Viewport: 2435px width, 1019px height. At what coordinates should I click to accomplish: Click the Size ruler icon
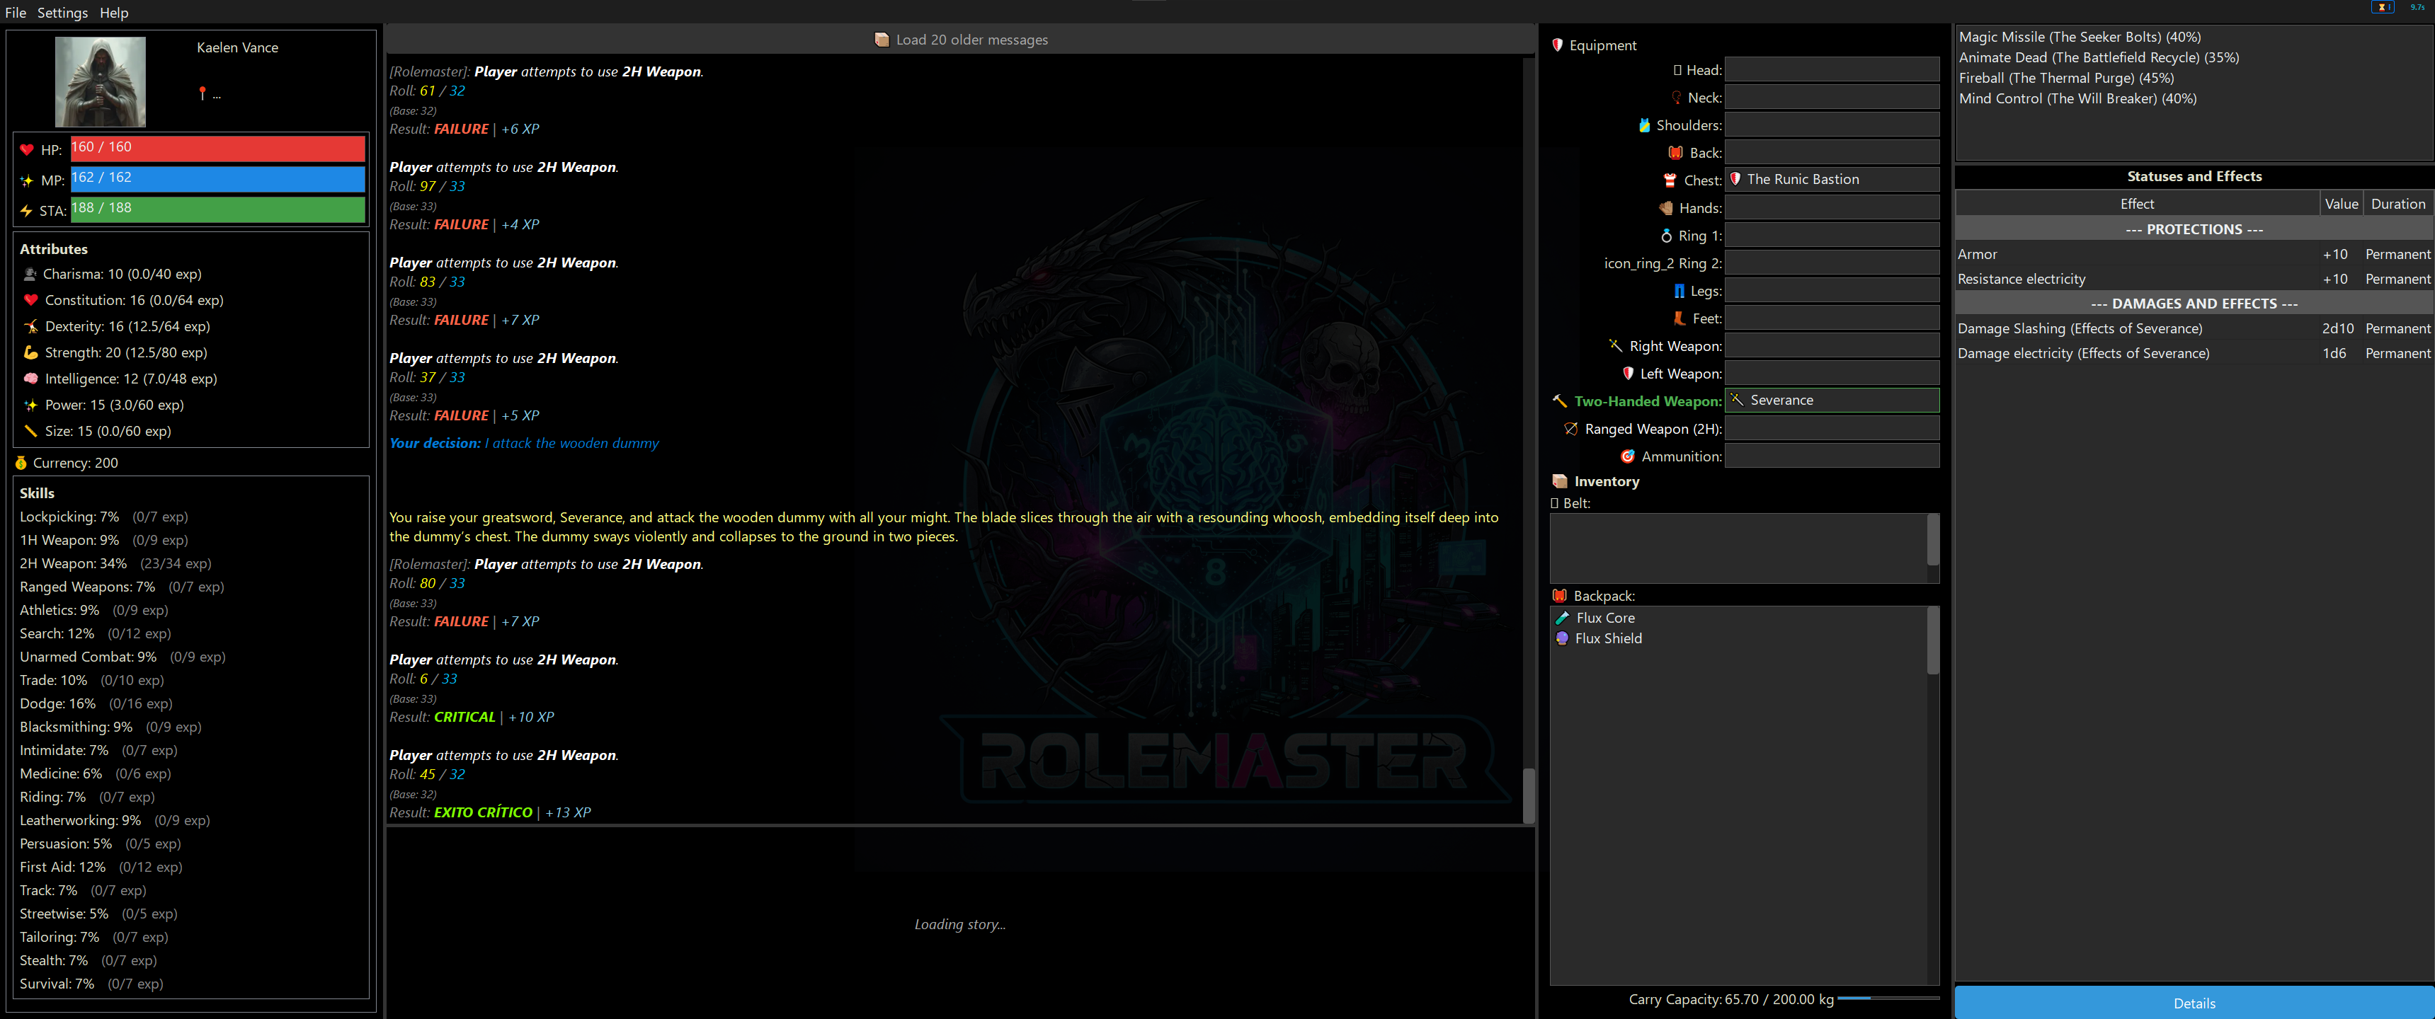click(30, 431)
